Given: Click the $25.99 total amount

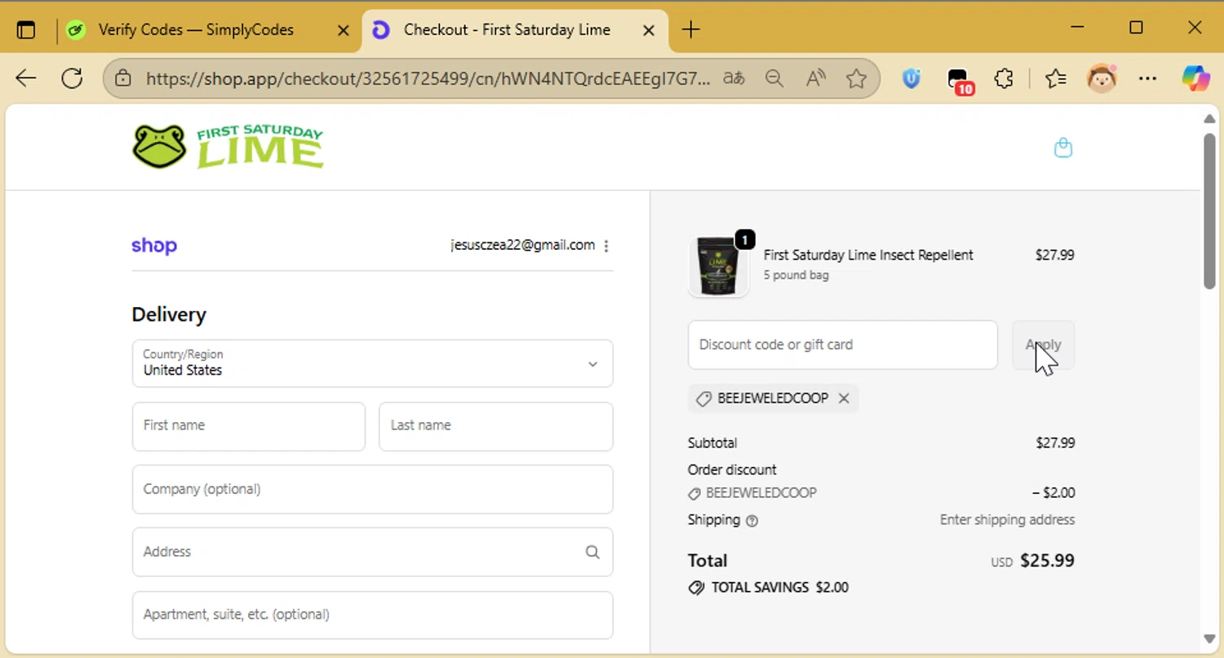Looking at the screenshot, I should coord(1048,561).
